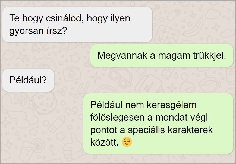Click the word 'csinálod,' in first message
Screen dimensions: 236x164
tap(65, 18)
